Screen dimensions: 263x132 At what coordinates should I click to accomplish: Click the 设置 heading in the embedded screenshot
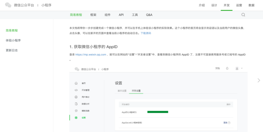[x=118, y=83]
